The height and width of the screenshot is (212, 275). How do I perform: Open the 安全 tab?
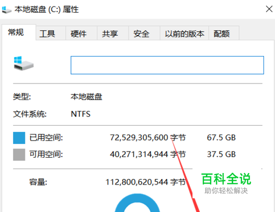pyautogui.click(x=144, y=34)
